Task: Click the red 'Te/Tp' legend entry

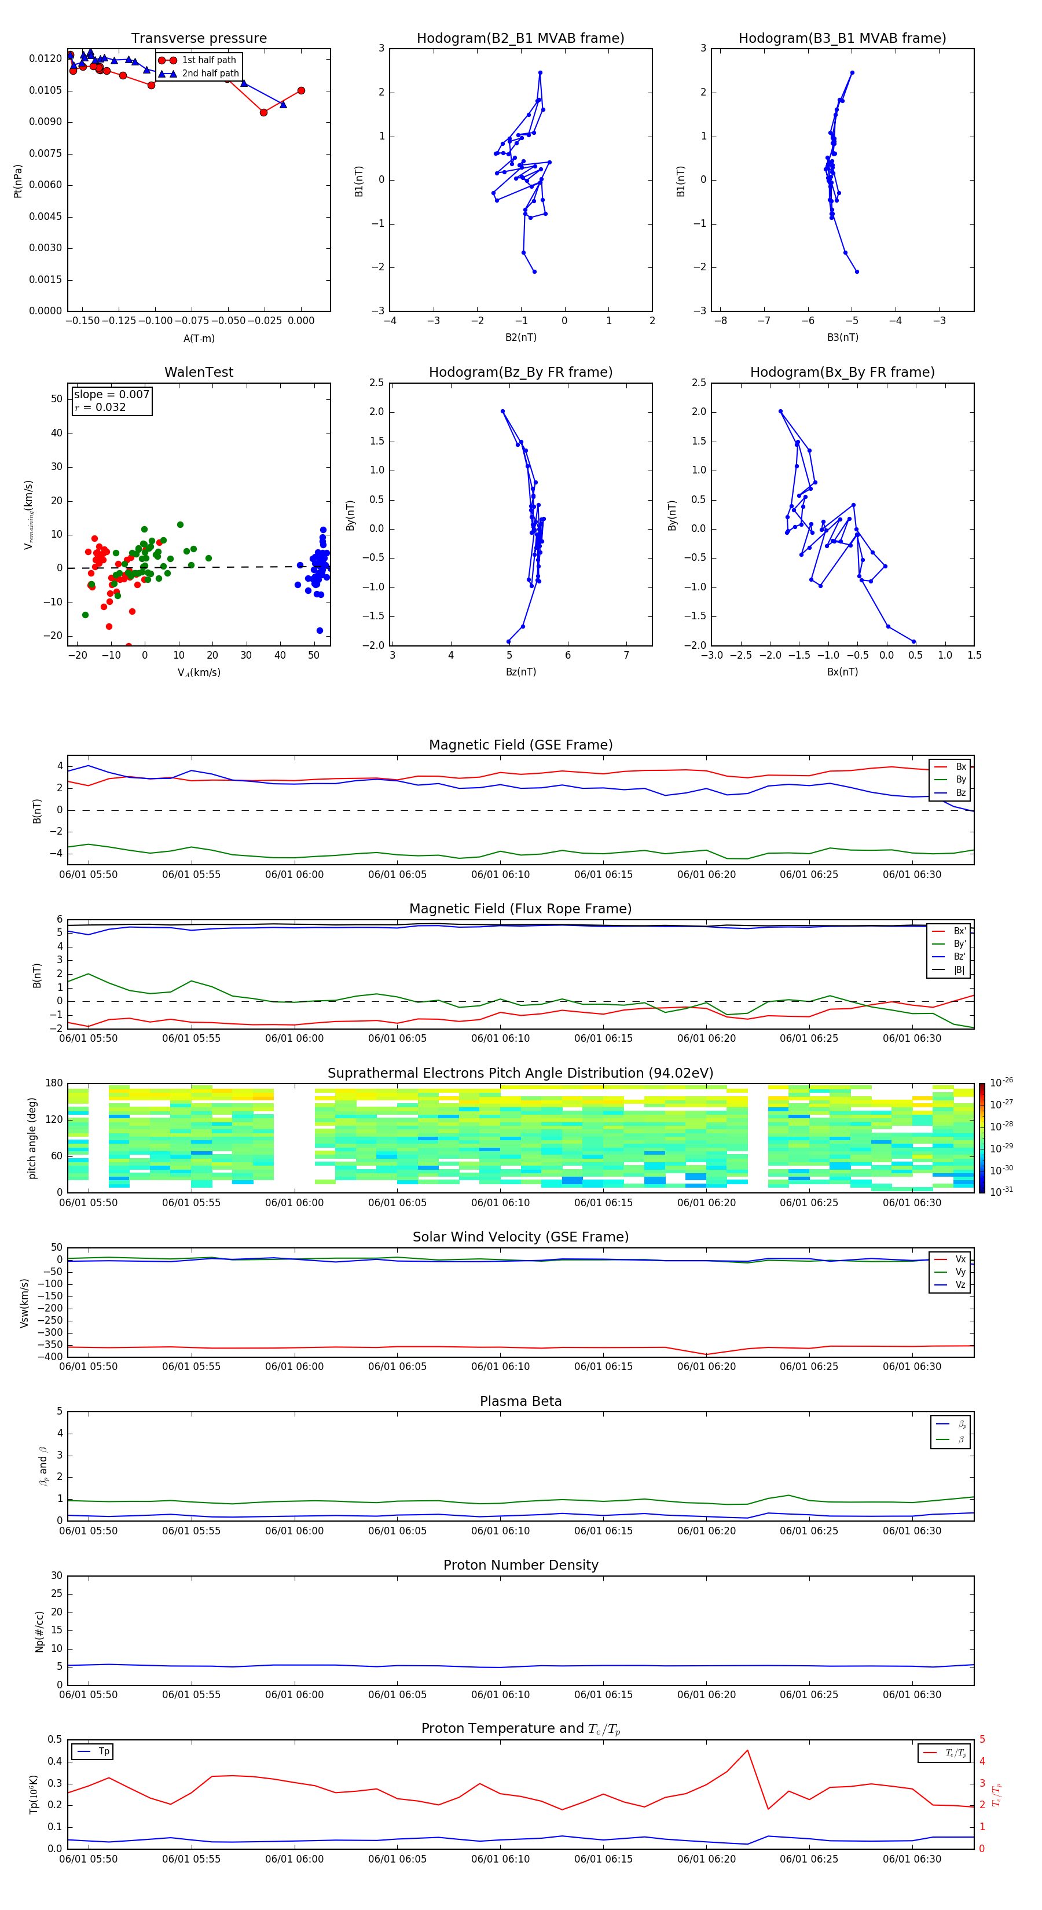Action: 945,1753
